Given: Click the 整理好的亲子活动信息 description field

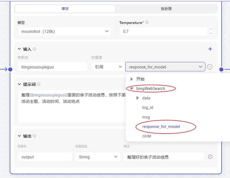Looking at the screenshot, I should [164, 157].
